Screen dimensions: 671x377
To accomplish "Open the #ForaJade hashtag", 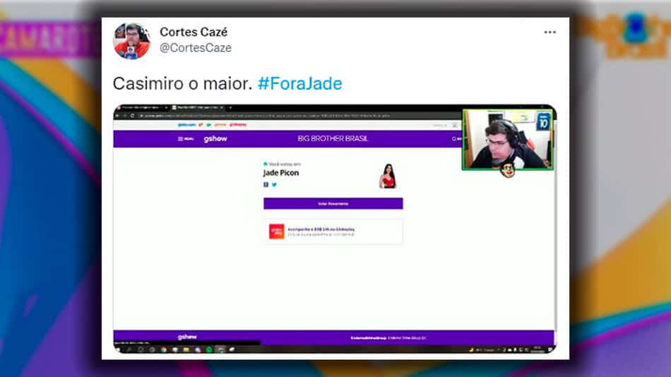I will pyautogui.click(x=300, y=83).
